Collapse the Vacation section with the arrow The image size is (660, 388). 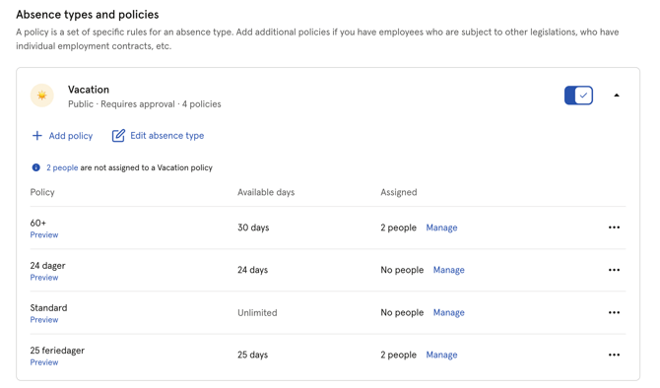pyautogui.click(x=617, y=96)
